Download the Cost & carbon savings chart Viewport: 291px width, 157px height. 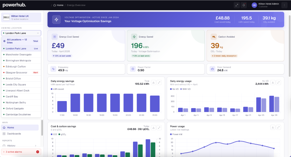pyautogui.click(x=153, y=128)
